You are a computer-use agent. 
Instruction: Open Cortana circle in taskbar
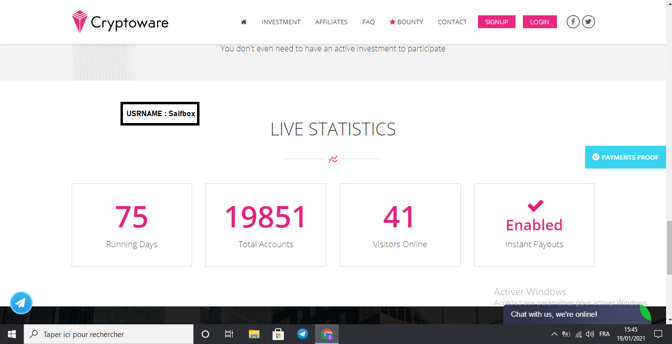pyautogui.click(x=205, y=334)
